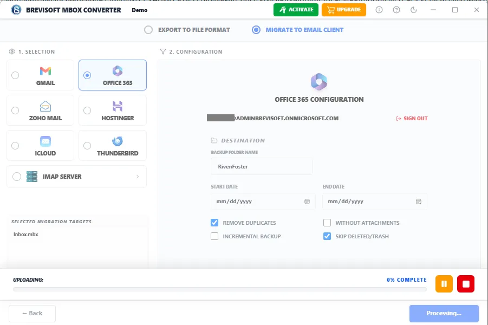Screen dimensions: 488x325
Task: Click large Office 365 configuration logo
Action: [x=319, y=82]
